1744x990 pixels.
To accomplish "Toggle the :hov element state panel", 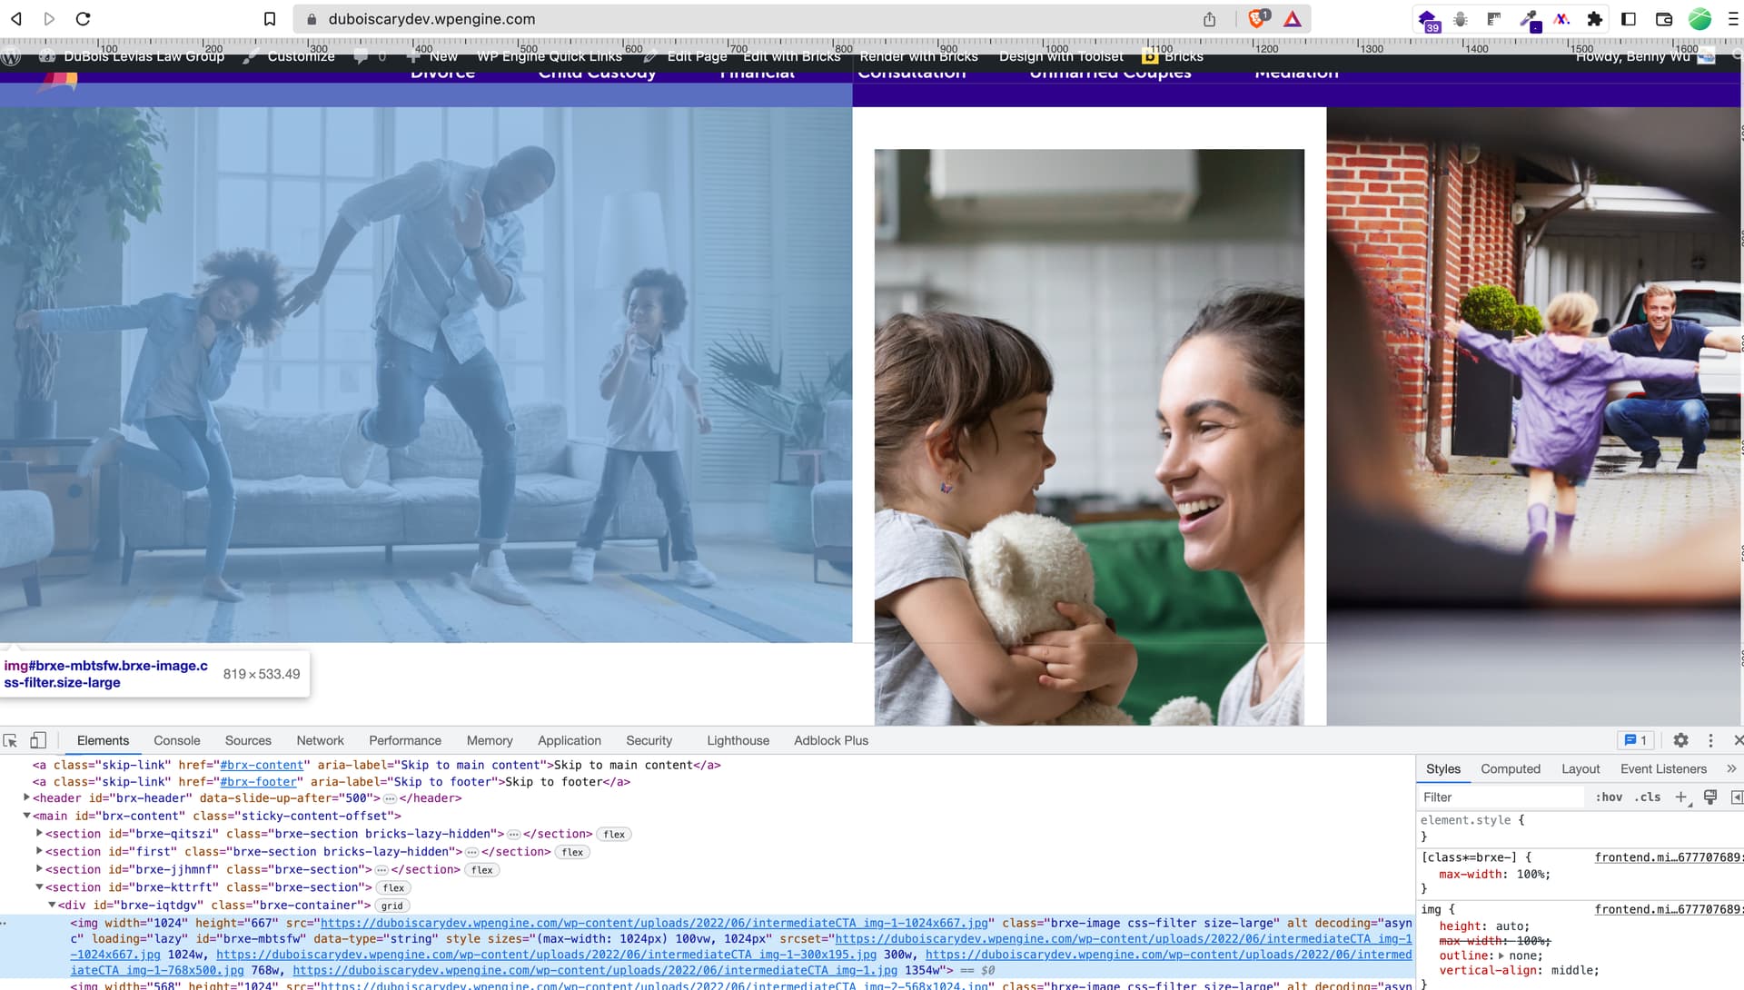I will 1609,797.
